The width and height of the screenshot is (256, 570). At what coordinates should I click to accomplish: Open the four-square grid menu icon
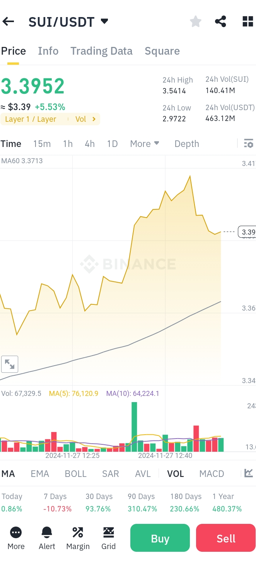coord(247,22)
